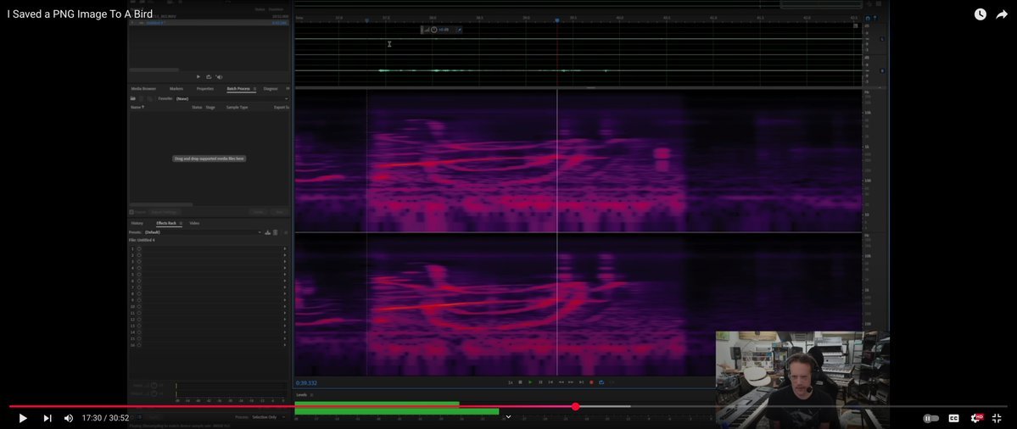The width and height of the screenshot is (1017, 429).
Task: Play the YouTube video
Action: (x=23, y=418)
